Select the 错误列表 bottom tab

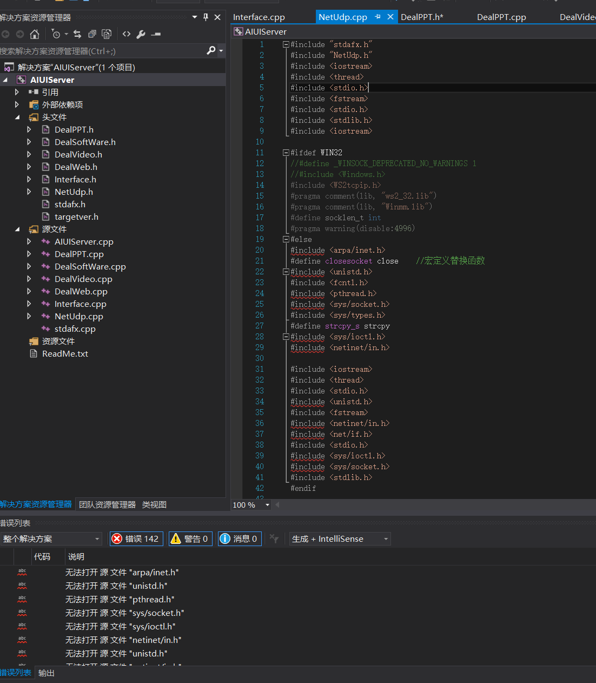16,673
